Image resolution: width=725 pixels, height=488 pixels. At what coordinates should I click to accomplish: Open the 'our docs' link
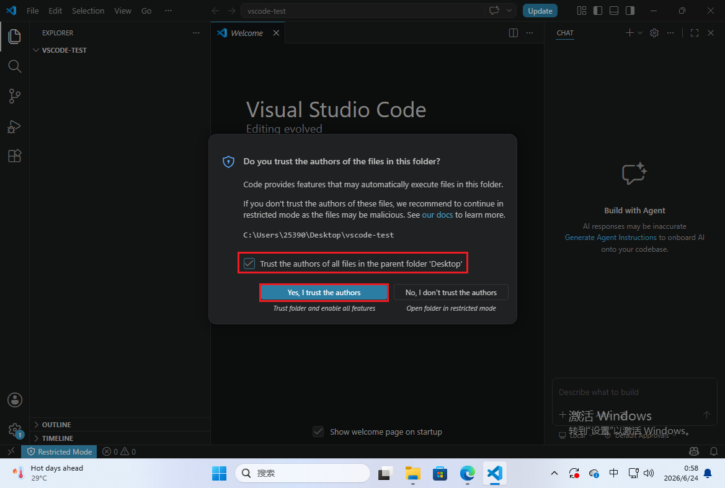click(437, 215)
